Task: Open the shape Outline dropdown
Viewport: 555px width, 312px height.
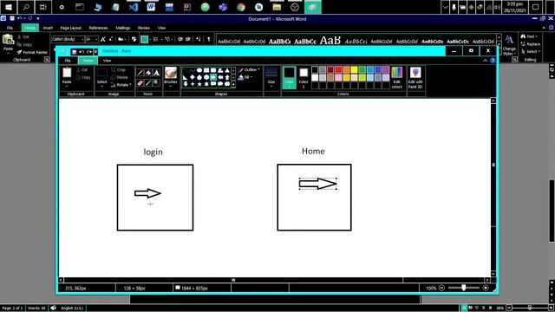Action: tap(249, 69)
